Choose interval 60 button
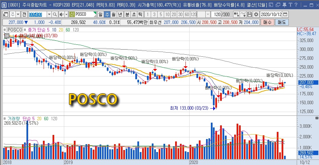The image size is (319, 165). (x=187, y=14)
